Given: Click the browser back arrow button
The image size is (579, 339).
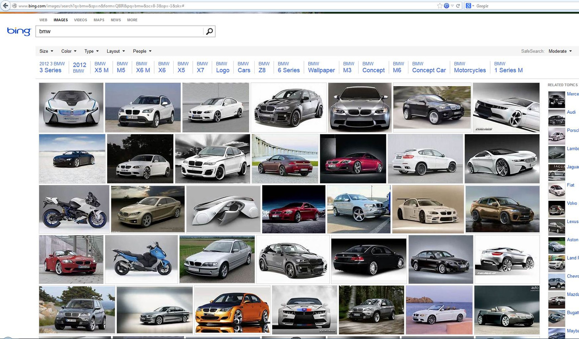Looking at the screenshot, I should click(x=5, y=6).
